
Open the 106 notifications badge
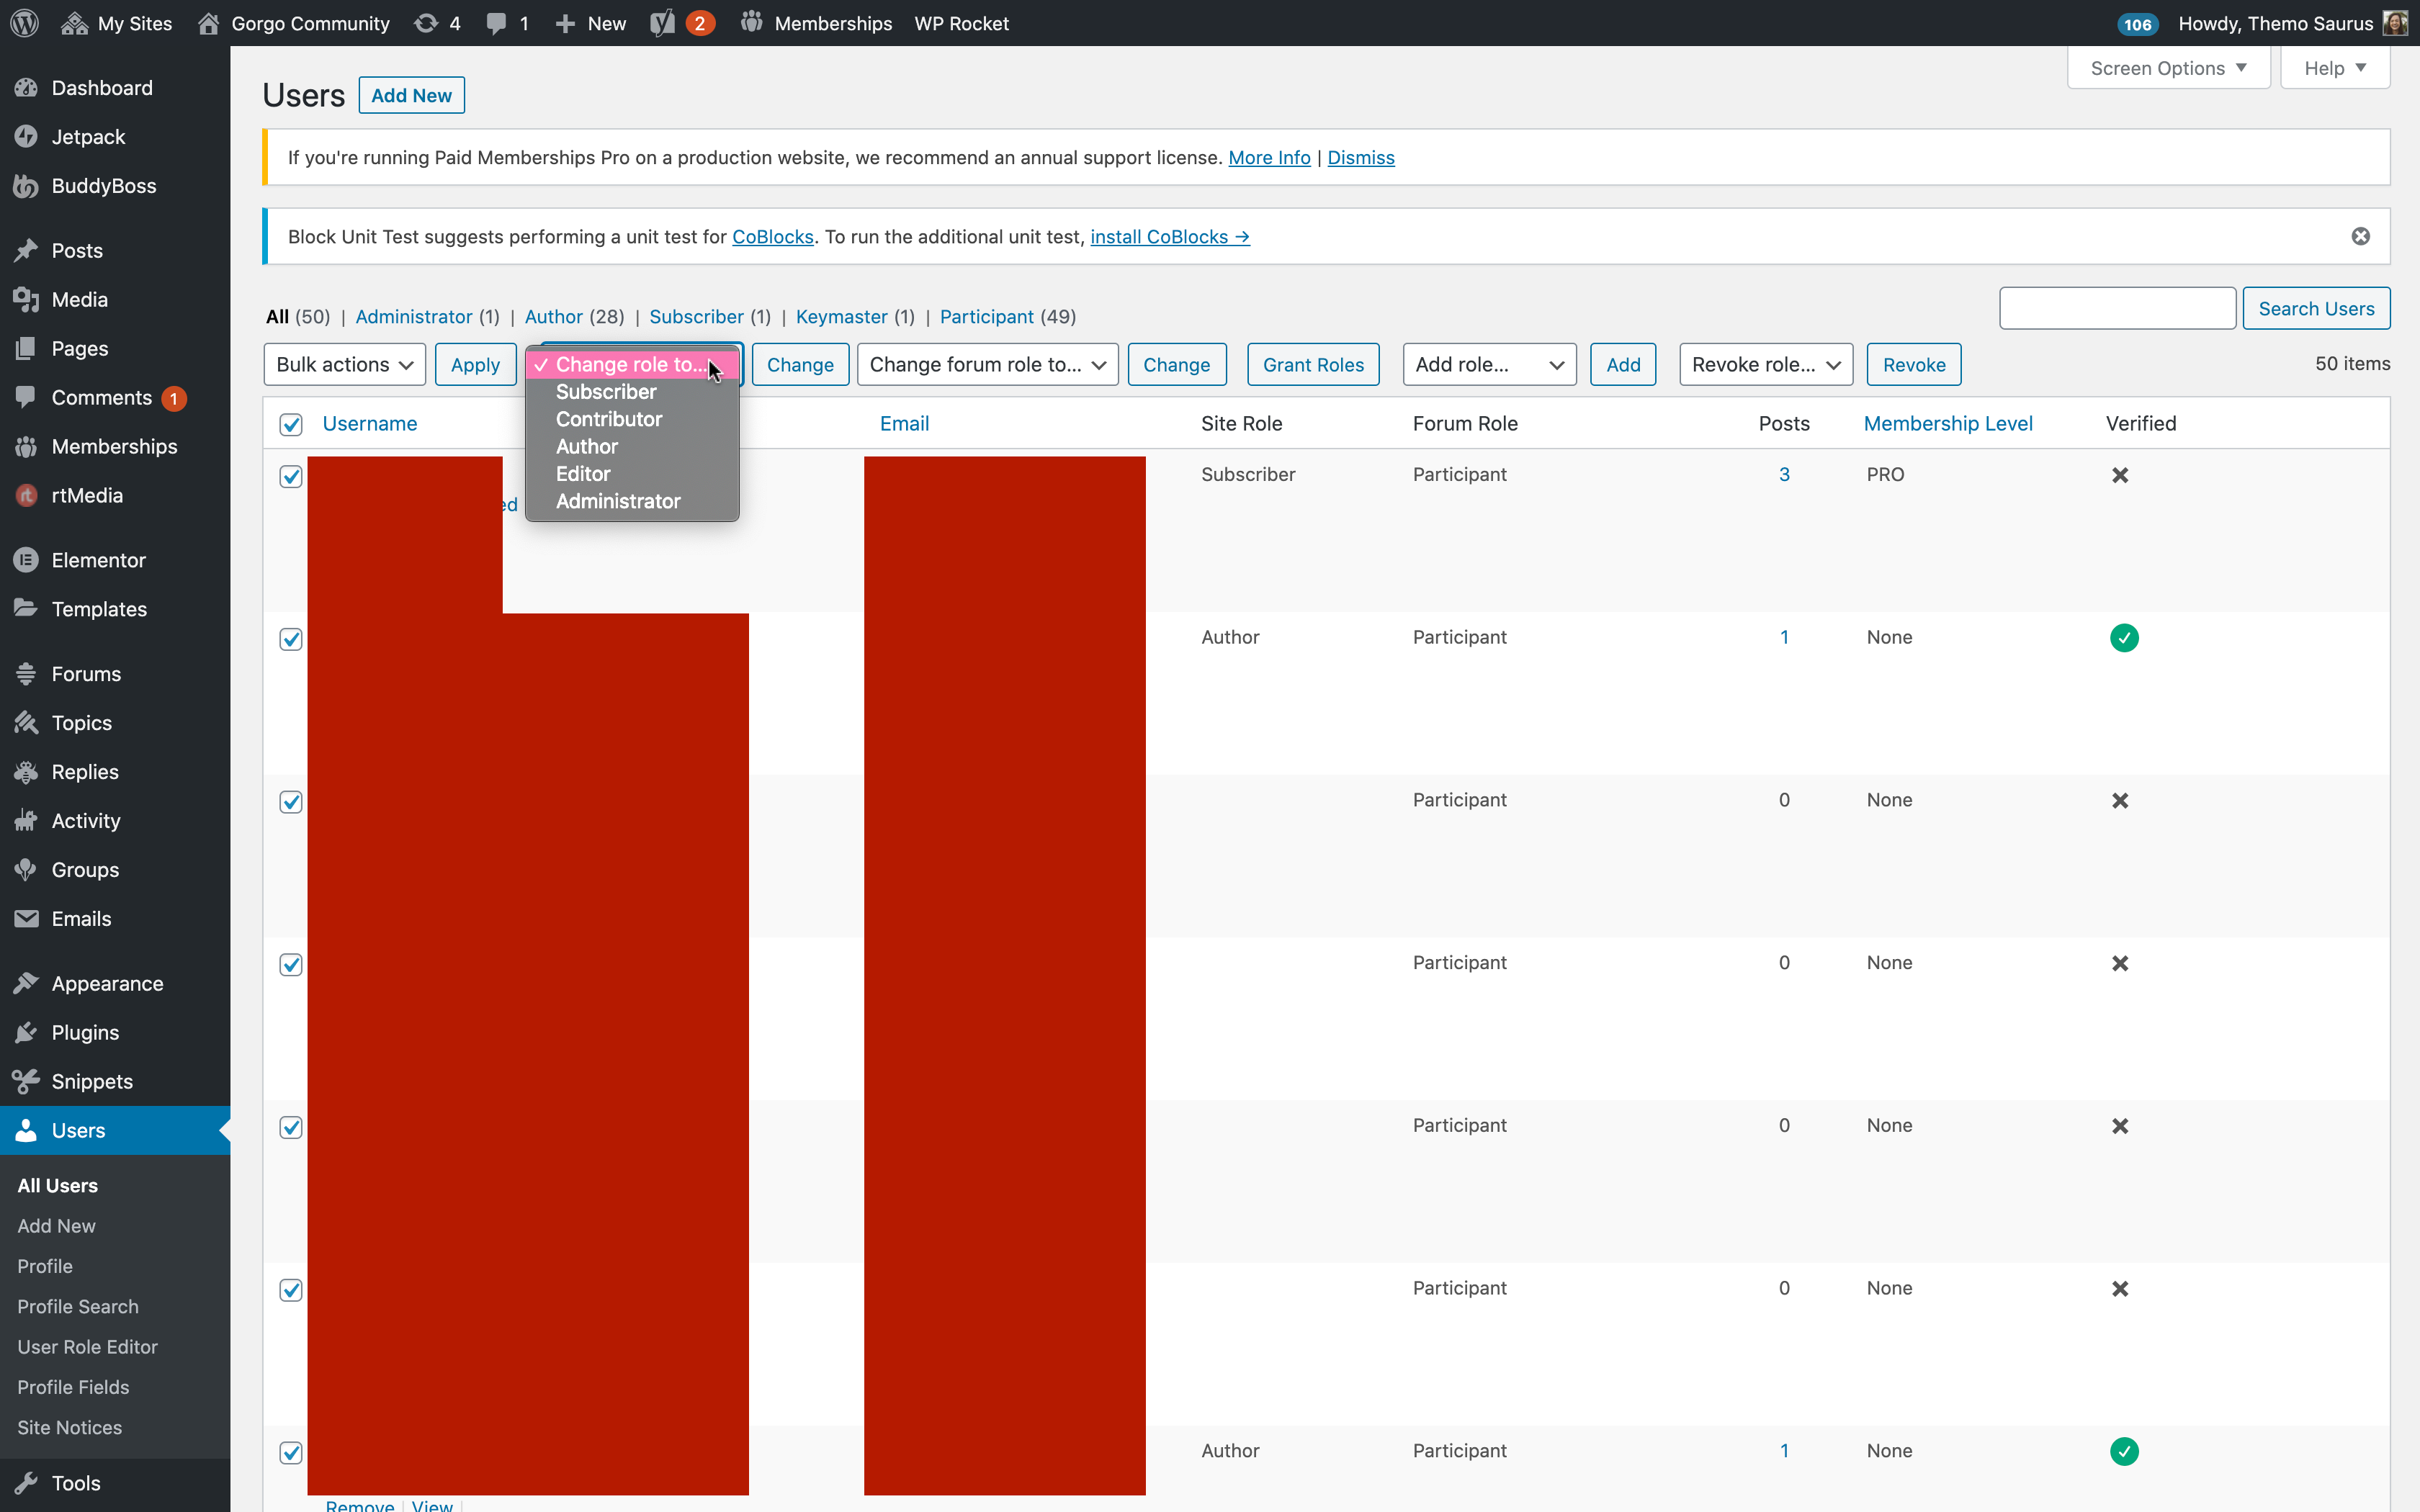pyautogui.click(x=2137, y=24)
